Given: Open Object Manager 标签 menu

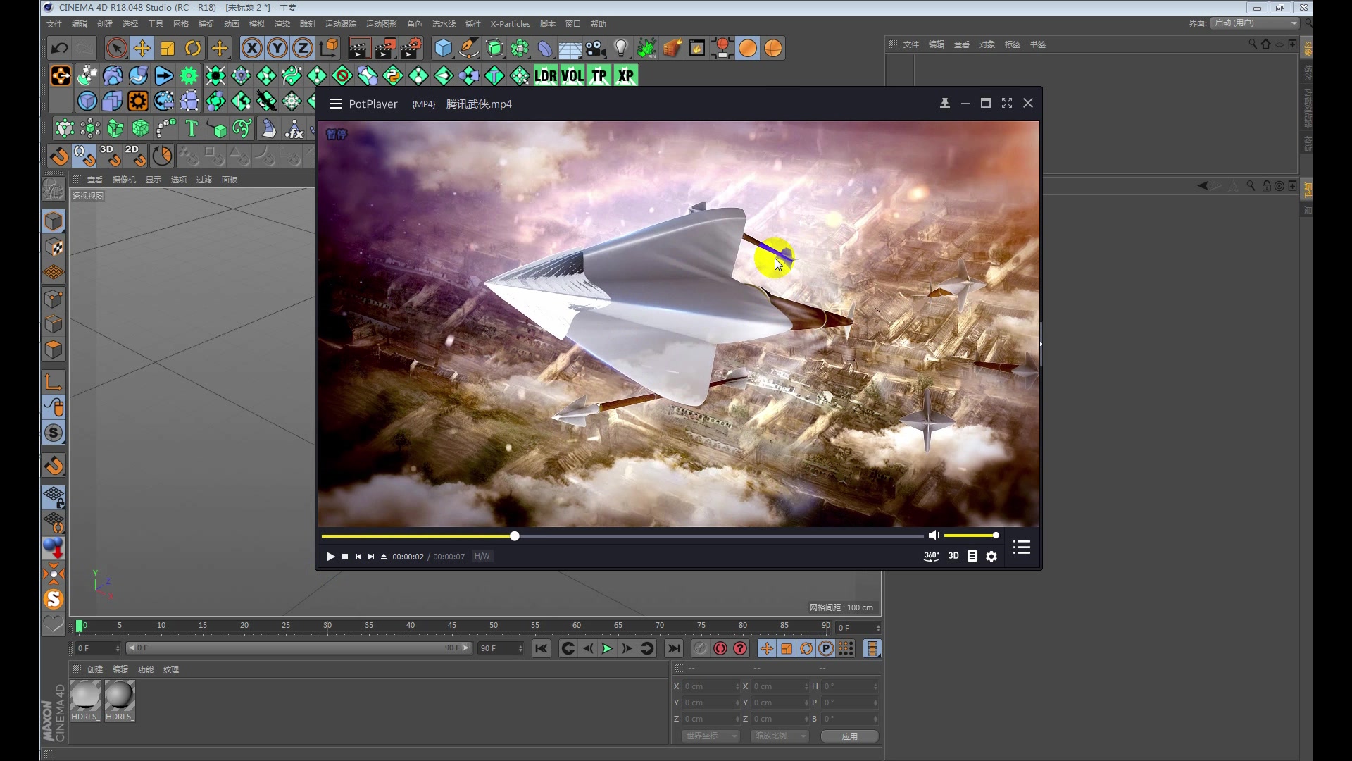Looking at the screenshot, I should point(1012,44).
